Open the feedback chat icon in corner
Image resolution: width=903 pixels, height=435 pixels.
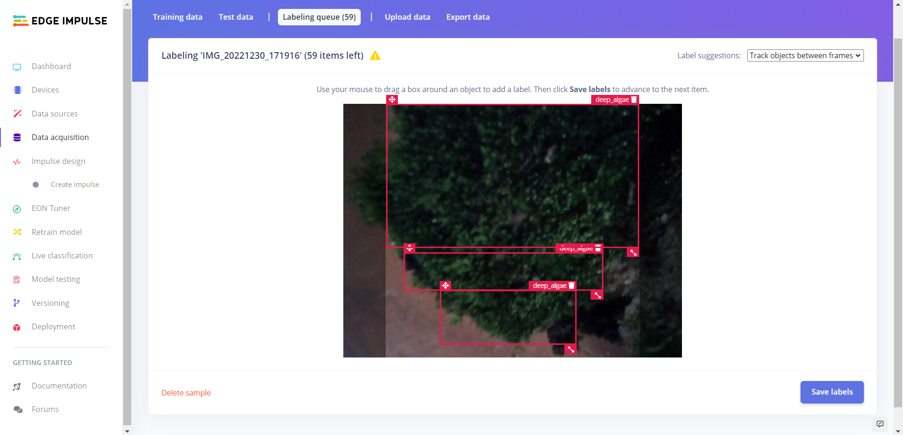pos(880,424)
